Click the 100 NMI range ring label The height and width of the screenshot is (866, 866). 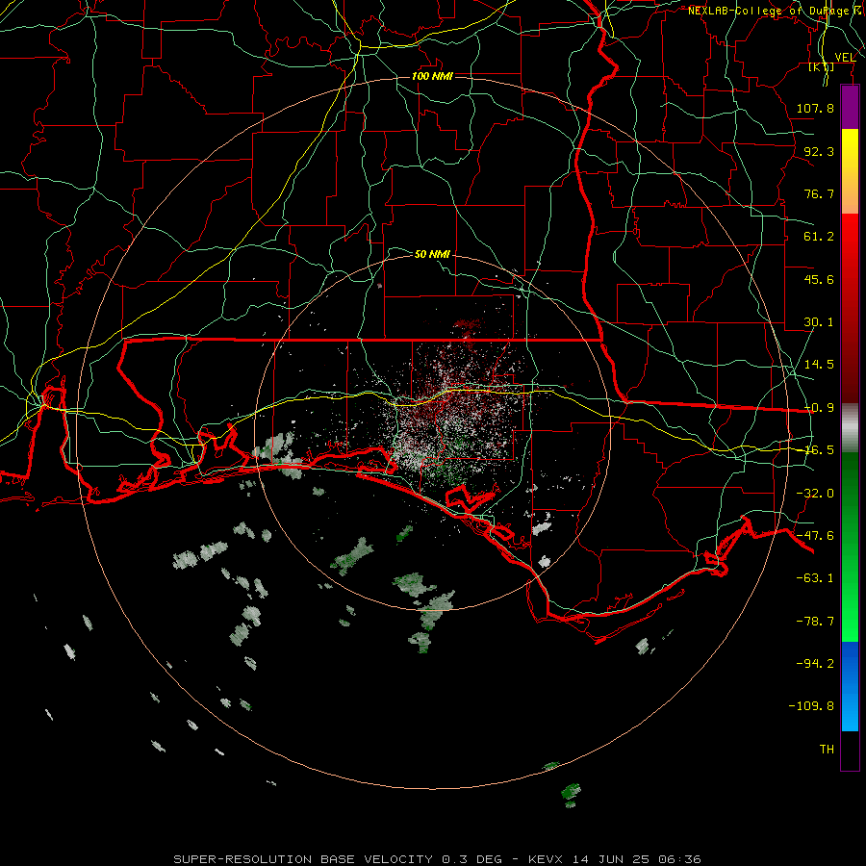coord(432,76)
